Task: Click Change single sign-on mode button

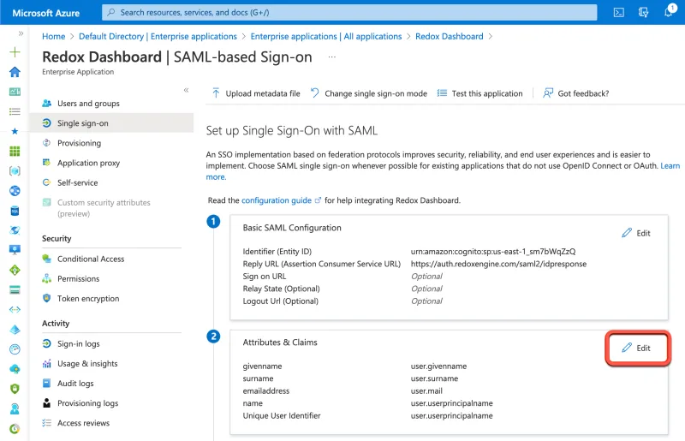Action: (369, 93)
